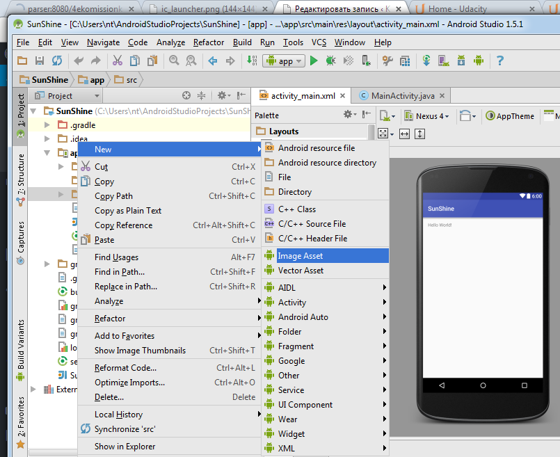Select Layouts palette category
This screenshot has width=560, height=457.
point(311,131)
